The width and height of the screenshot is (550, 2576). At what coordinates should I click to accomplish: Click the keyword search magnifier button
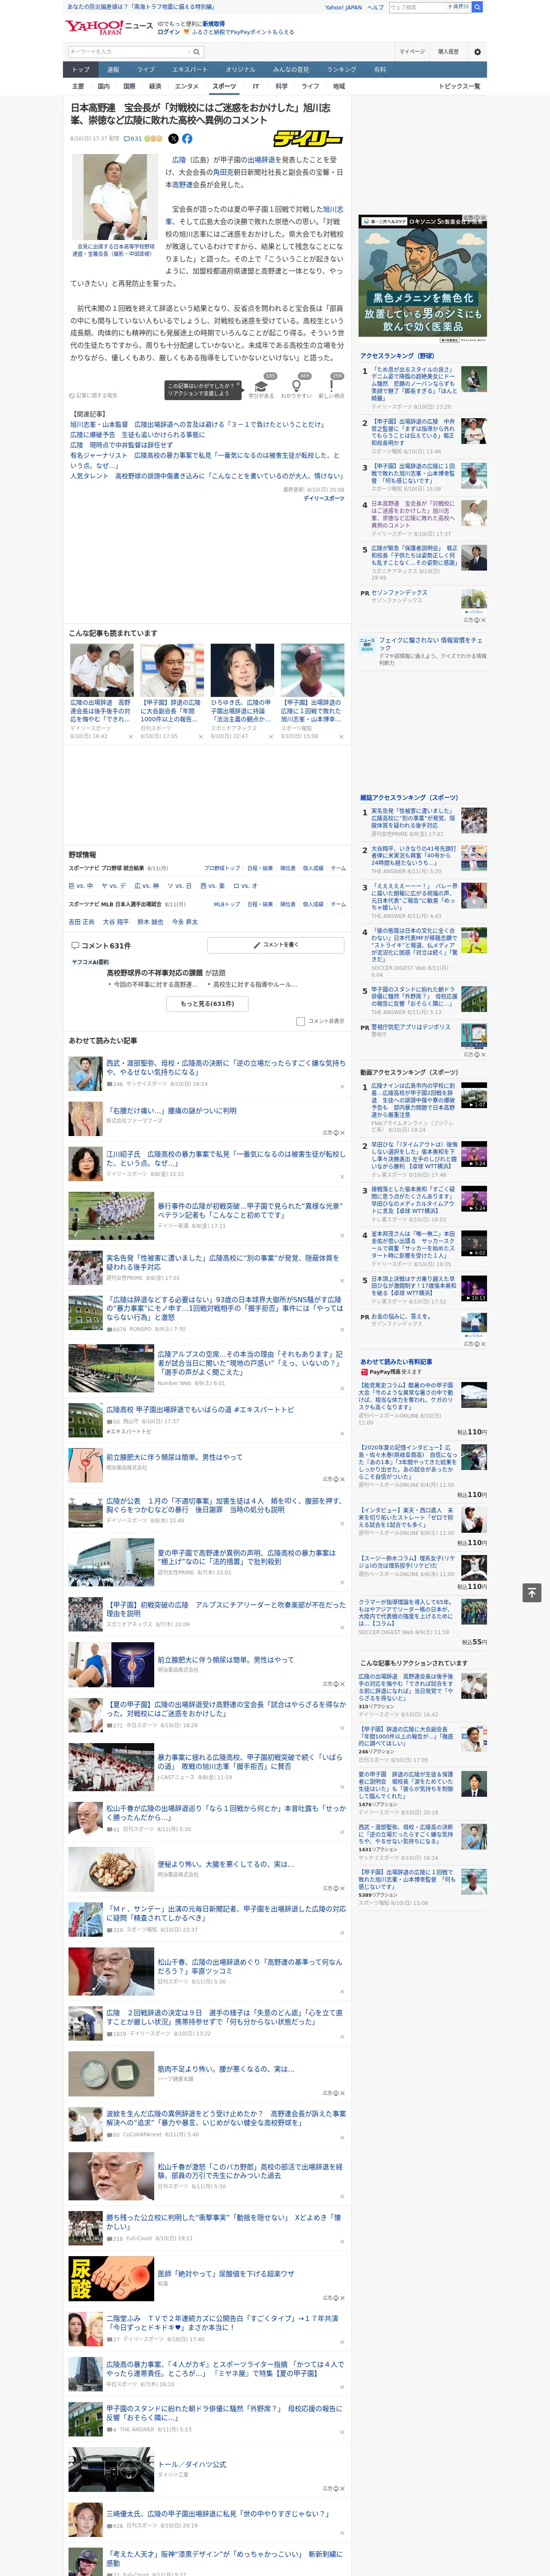[x=197, y=51]
